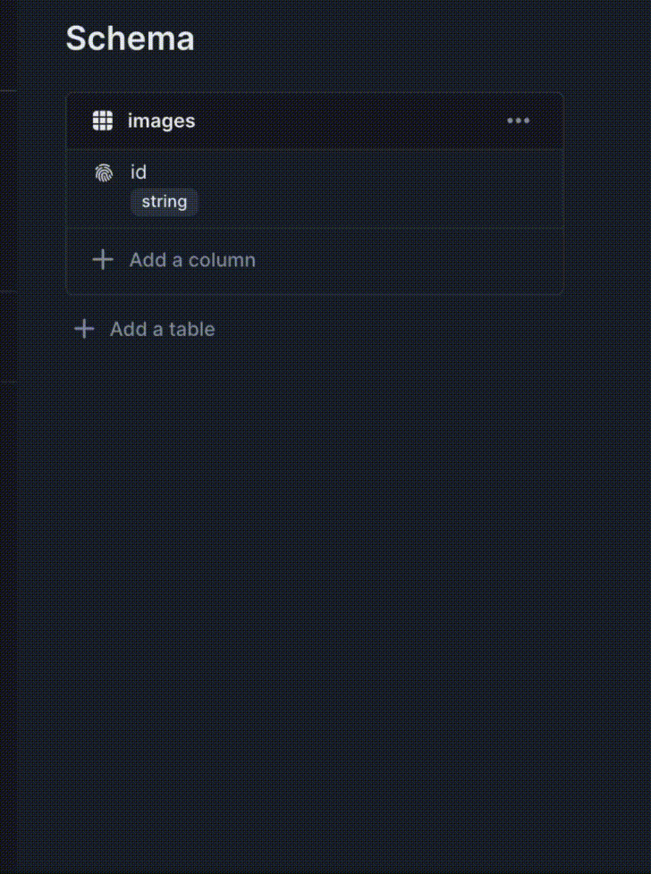
Task: Click the id column row
Action: tap(340, 188)
